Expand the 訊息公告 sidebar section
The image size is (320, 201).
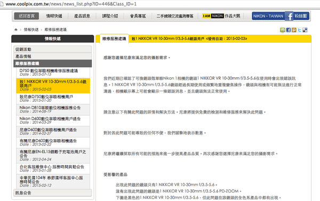click(x=53, y=192)
